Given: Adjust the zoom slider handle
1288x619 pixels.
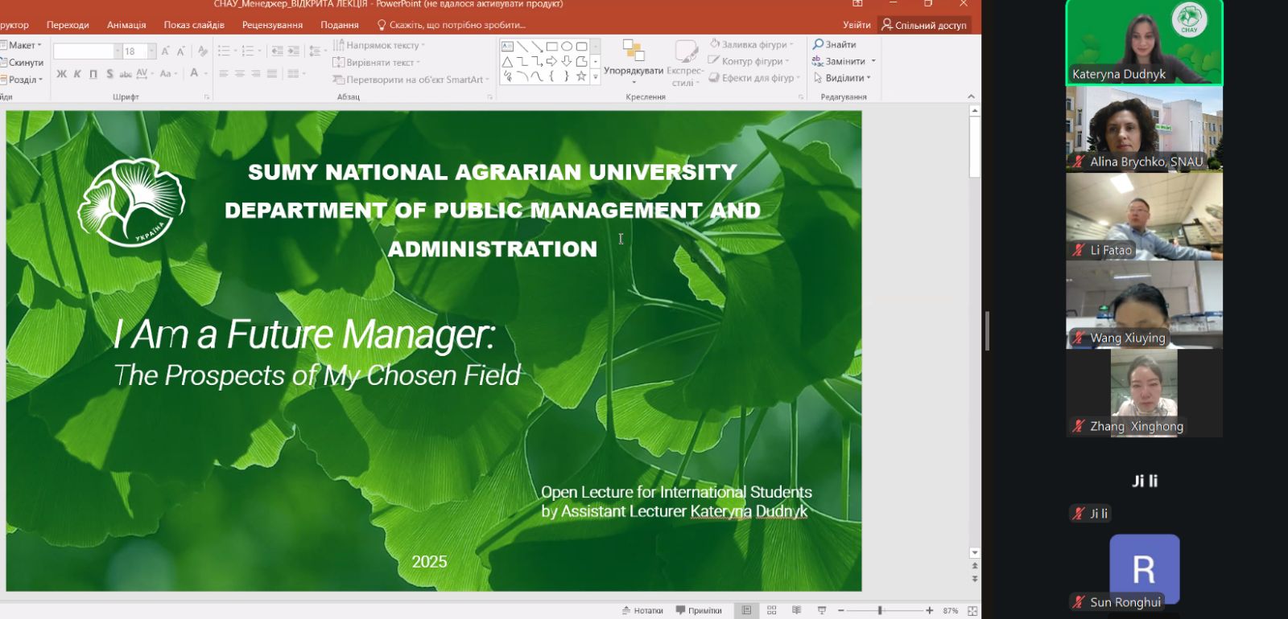Looking at the screenshot, I should [880, 611].
